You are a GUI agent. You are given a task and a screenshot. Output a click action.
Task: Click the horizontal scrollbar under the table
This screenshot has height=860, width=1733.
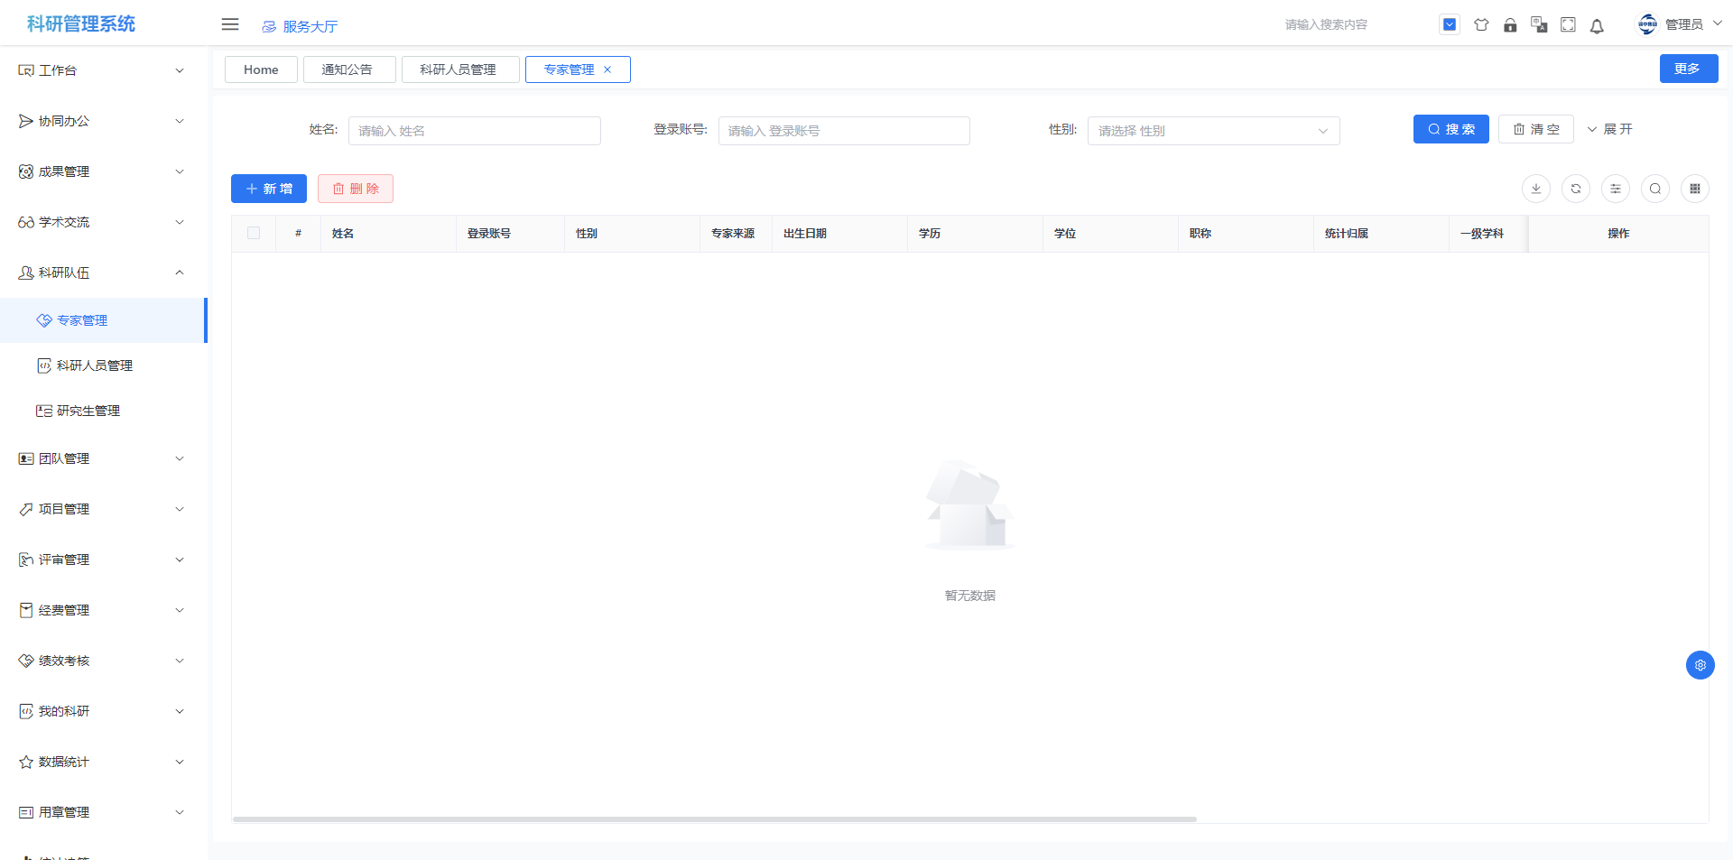click(714, 819)
